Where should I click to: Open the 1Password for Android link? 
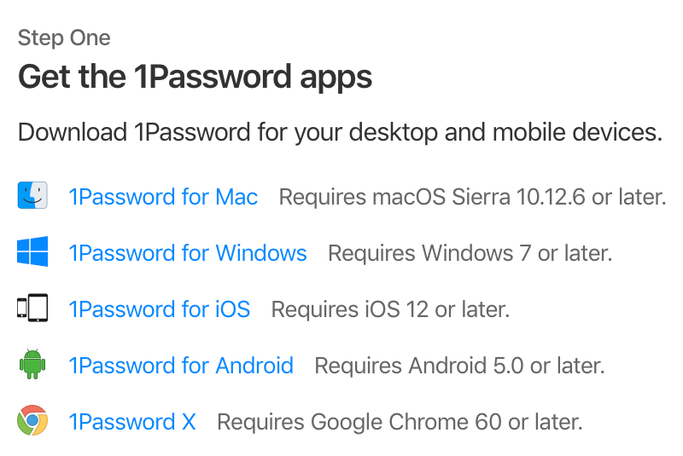coord(181,365)
